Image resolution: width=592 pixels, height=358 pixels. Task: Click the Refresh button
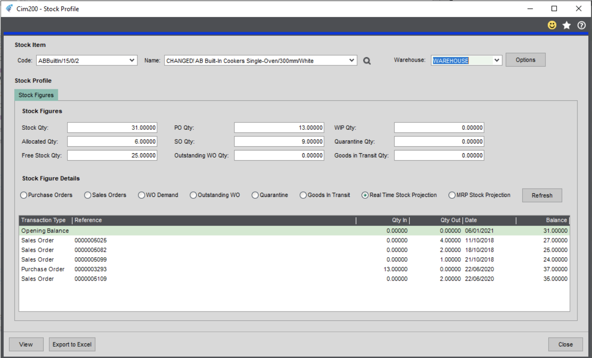542,196
